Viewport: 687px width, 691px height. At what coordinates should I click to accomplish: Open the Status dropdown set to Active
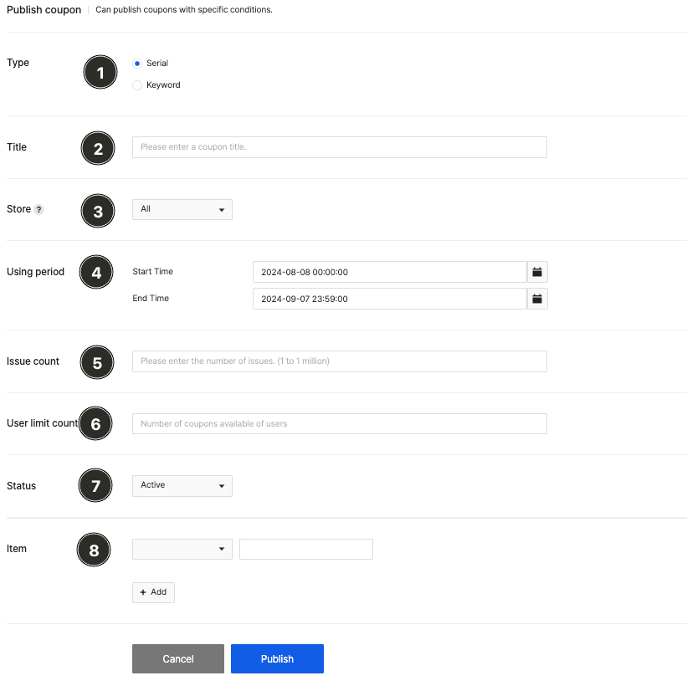(182, 486)
